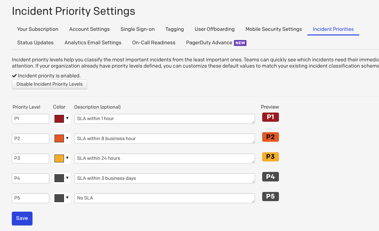Click Disable Incident Priority Levels
Viewport: 379px width, 231px height.
pos(49,84)
